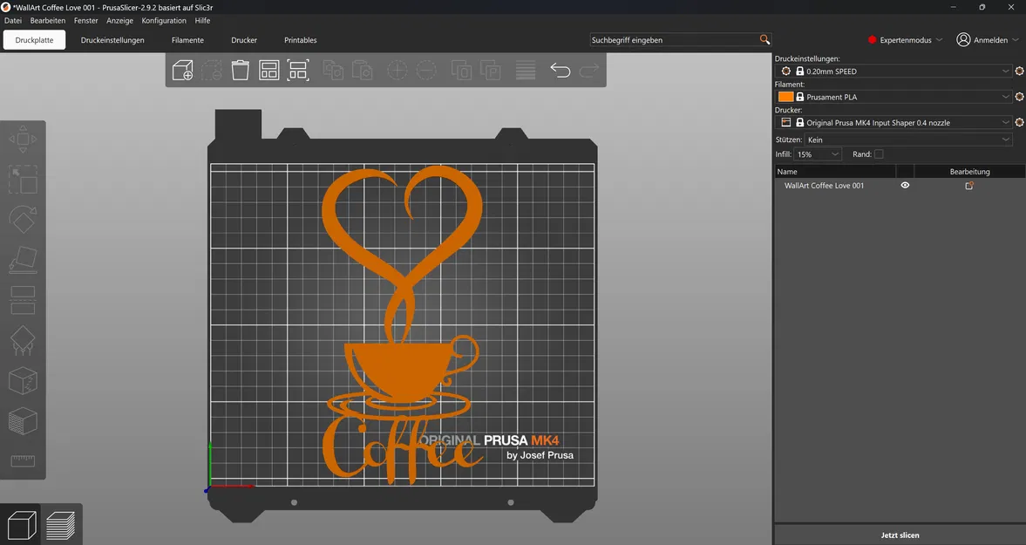1026x545 pixels.
Task: Undo the last action
Action: pos(561,70)
